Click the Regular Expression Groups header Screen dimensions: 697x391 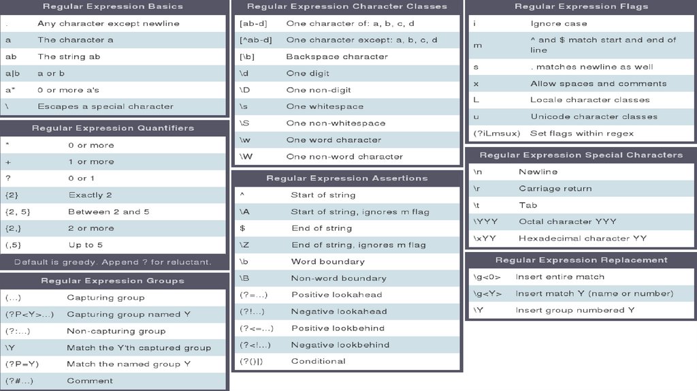tap(113, 281)
